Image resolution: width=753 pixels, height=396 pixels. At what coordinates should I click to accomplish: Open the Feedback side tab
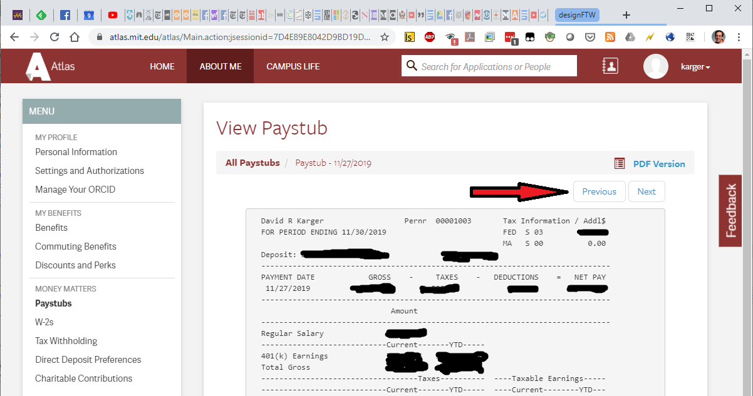point(730,211)
